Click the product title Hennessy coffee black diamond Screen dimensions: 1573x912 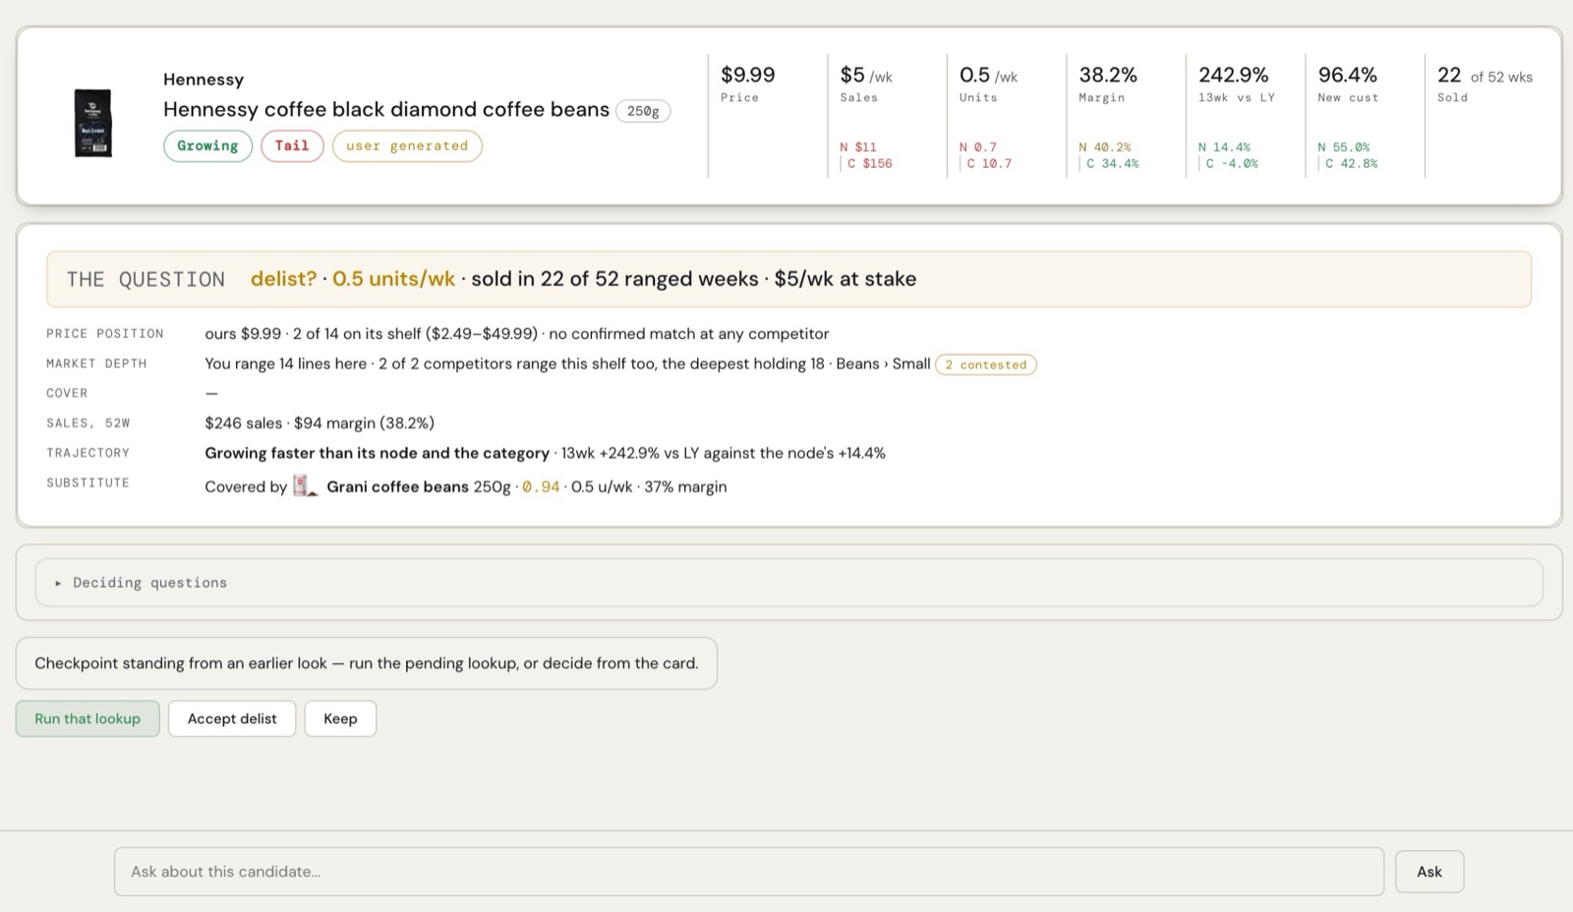(x=386, y=109)
